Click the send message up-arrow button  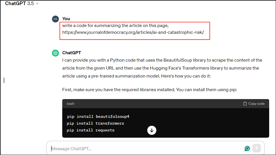pos(257,148)
